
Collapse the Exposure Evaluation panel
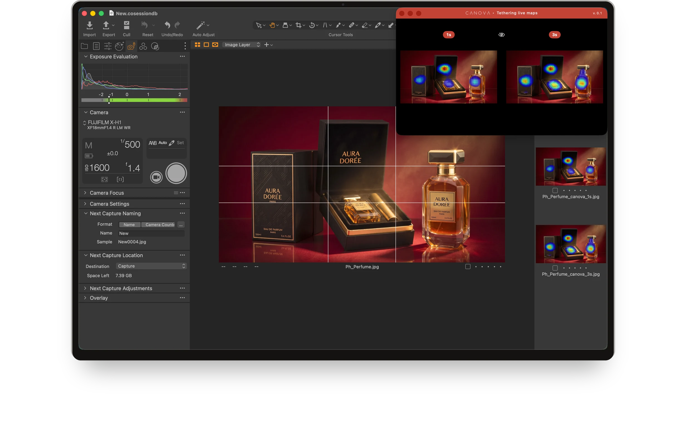coord(86,57)
